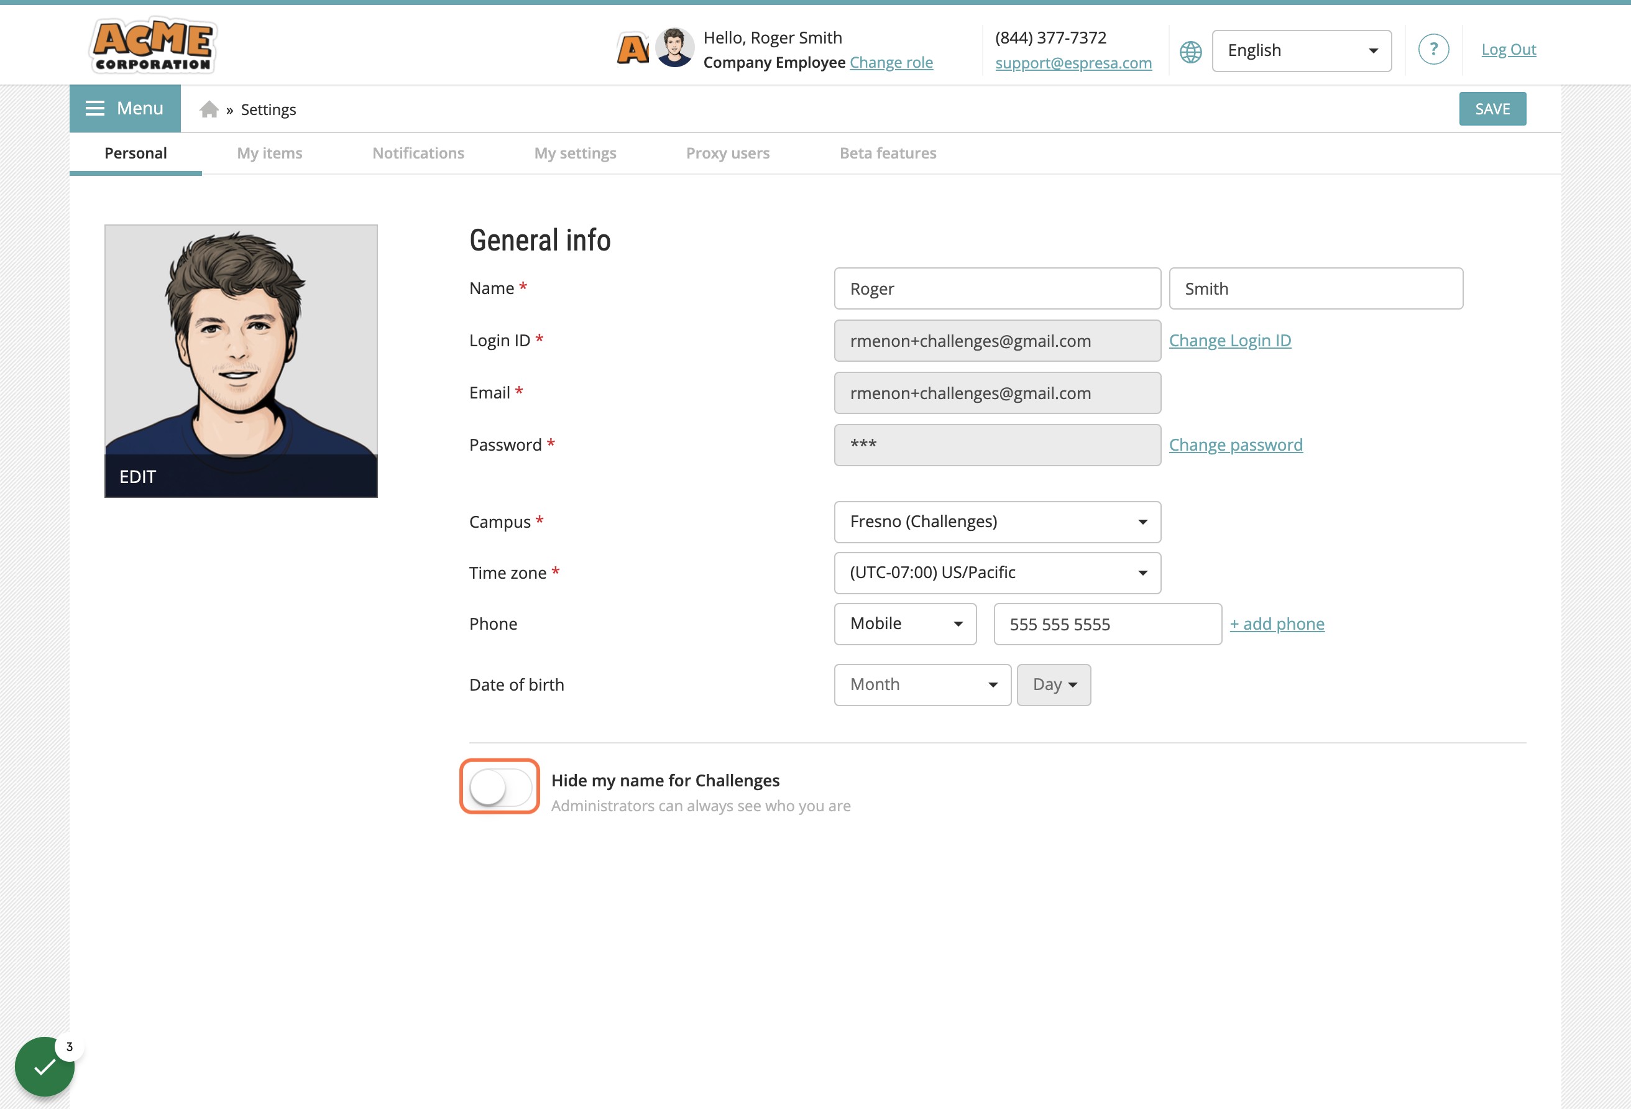Click the green checkmark tasks badge
1631x1109 pixels.
click(45, 1066)
